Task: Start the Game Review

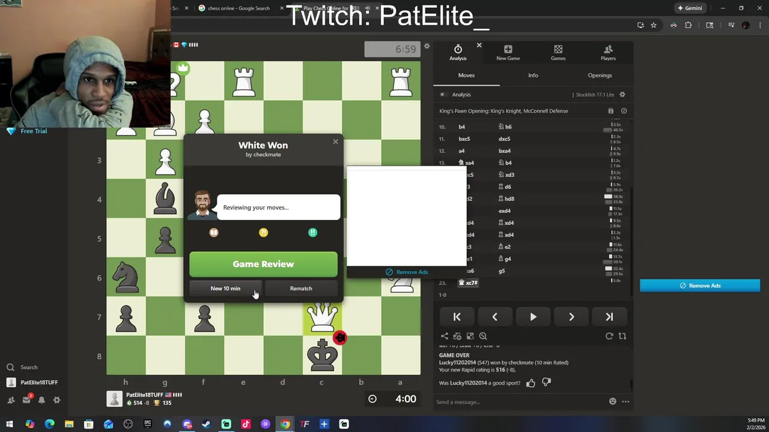Action: coord(263,264)
